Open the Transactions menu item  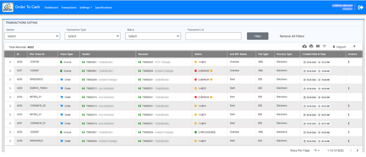point(69,7)
